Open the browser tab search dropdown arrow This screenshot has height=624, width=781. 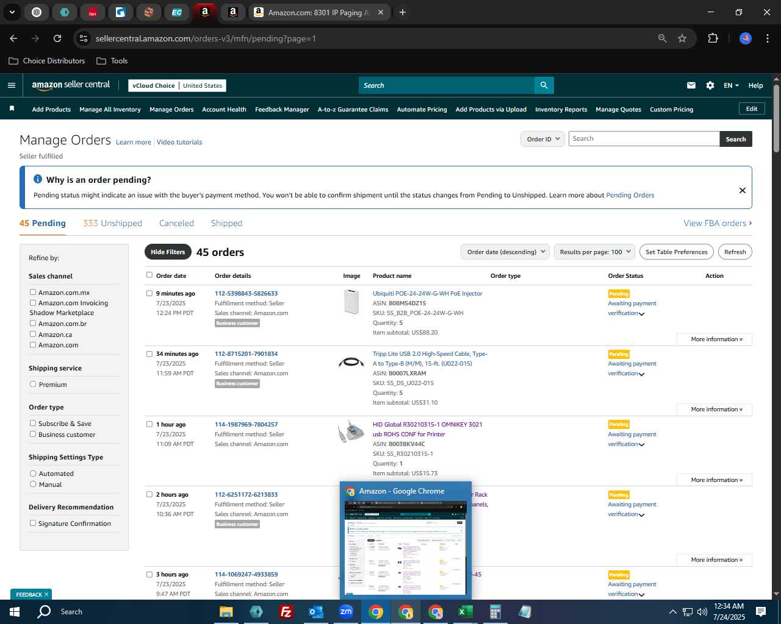12,12
